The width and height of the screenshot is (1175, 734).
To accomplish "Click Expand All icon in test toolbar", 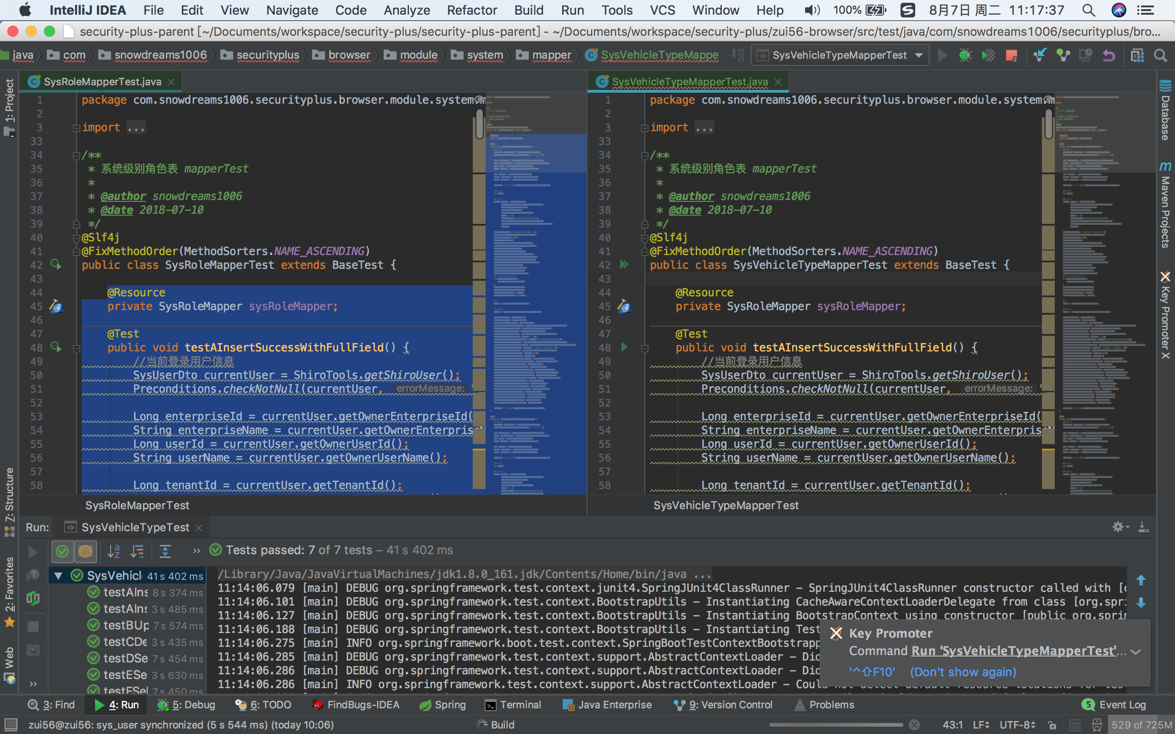I will (x=165, y=551).
